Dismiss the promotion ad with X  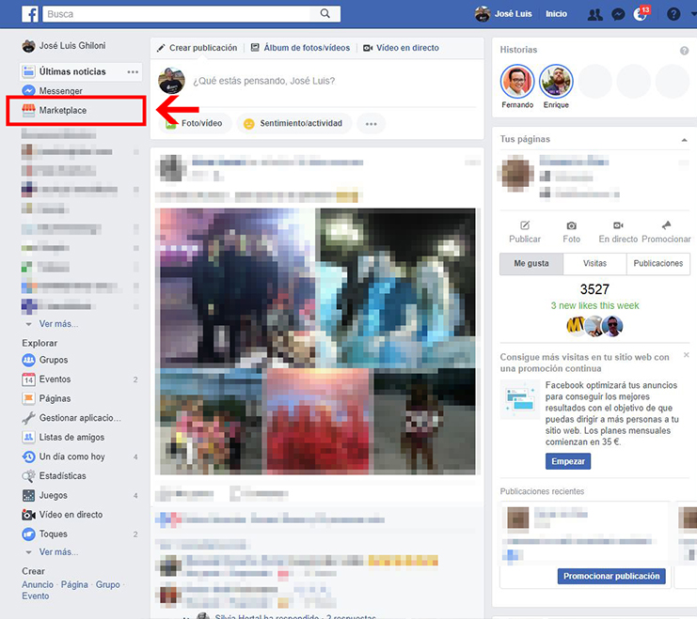click(x=687, y=355)
